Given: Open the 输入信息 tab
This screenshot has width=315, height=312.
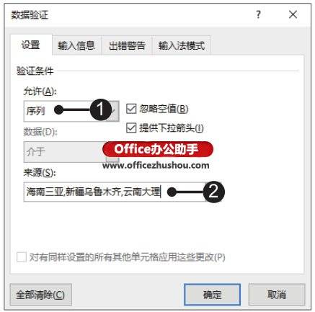Looking at the screenshot, I should point(76,45).
